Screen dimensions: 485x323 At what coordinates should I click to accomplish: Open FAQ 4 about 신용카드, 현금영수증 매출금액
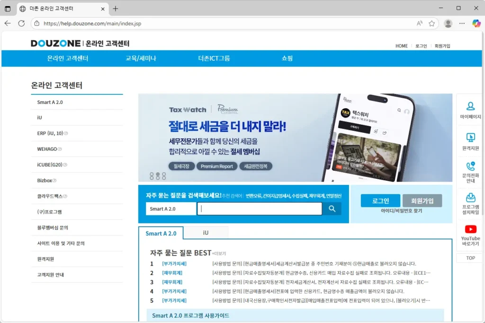tap(308, 291)
